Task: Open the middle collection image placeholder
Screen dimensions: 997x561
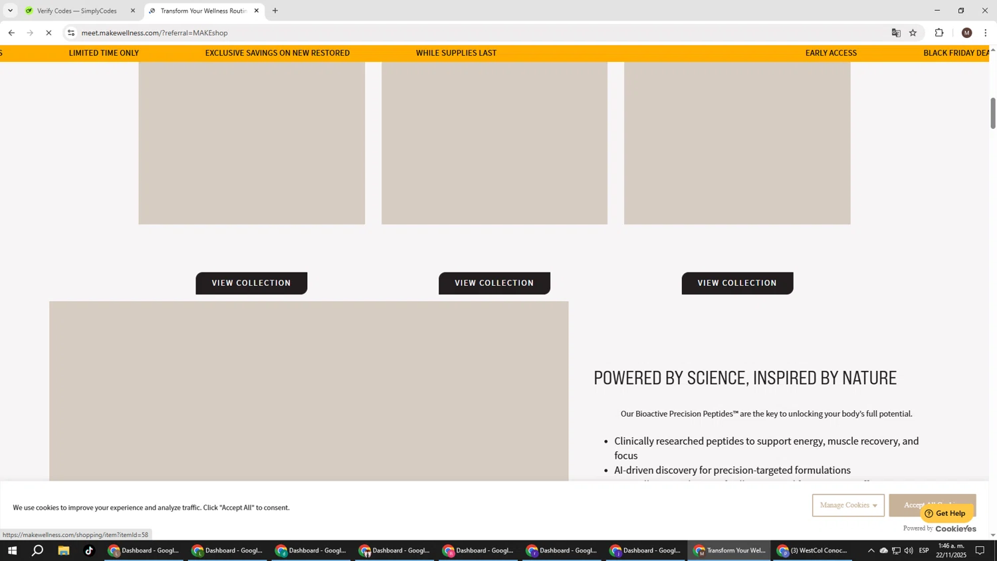Action: 495,143
